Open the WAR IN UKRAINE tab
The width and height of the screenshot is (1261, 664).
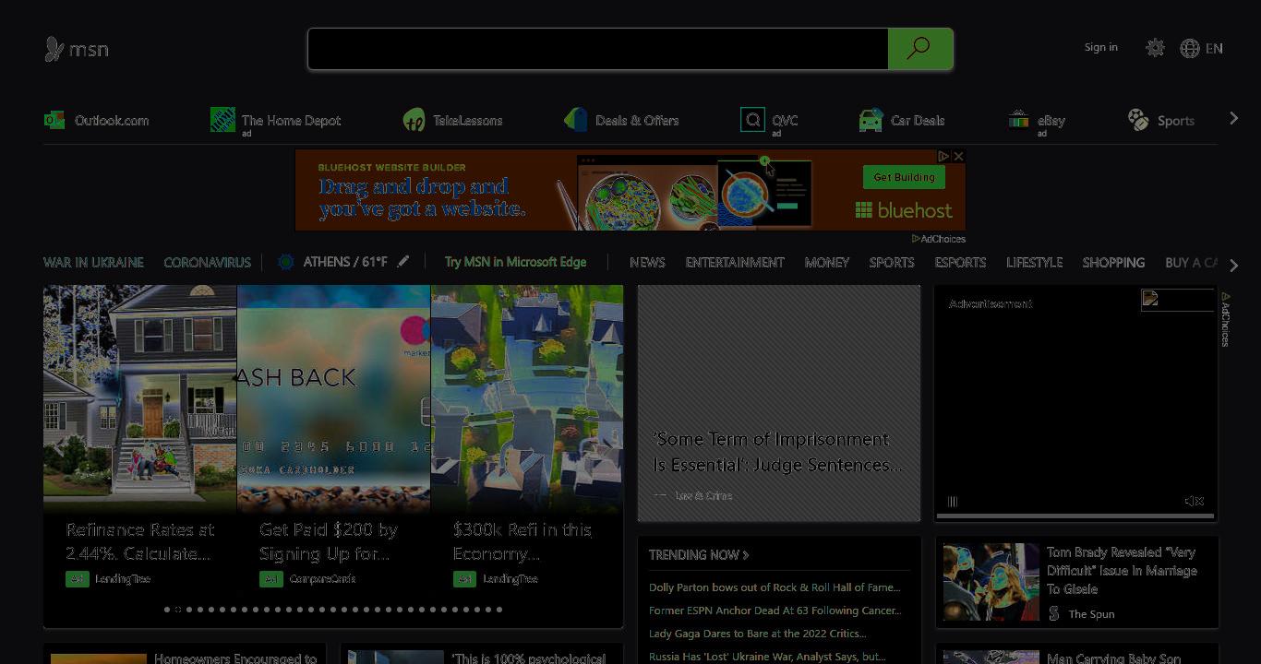coord(93,262)
